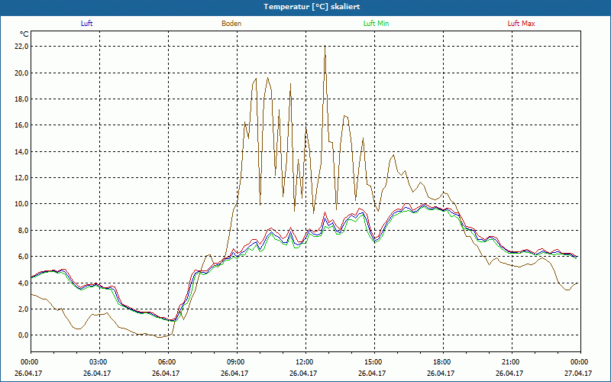Click the chart title Temperatur [°C] skaliert
Viewport: 611px width, 382px height.
(312, 7)
